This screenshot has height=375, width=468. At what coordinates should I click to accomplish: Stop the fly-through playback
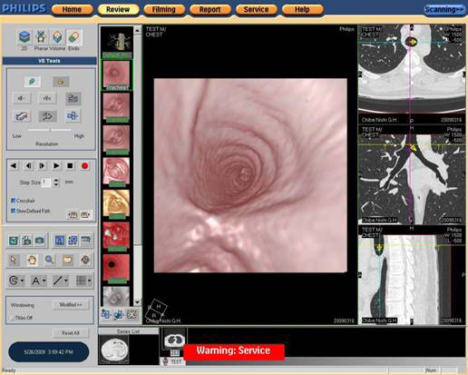click(70, 166)
